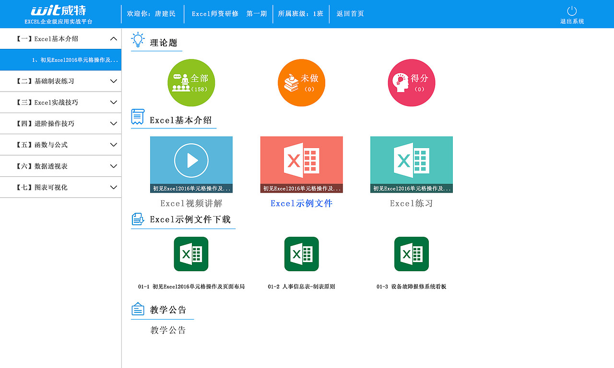Click the 退出系统 power icon
This screenshot has height=368, width=614.
click(571, 14)
